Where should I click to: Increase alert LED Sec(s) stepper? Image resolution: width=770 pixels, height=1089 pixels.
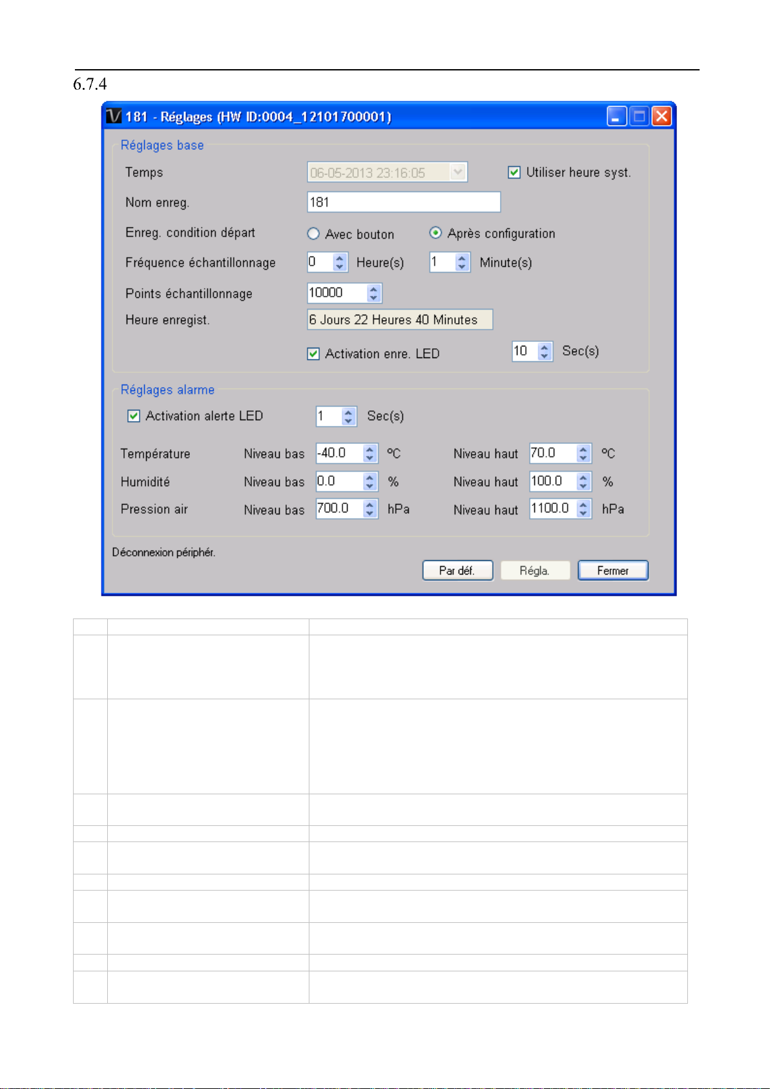pyautogui.click(x=349, y=412)
